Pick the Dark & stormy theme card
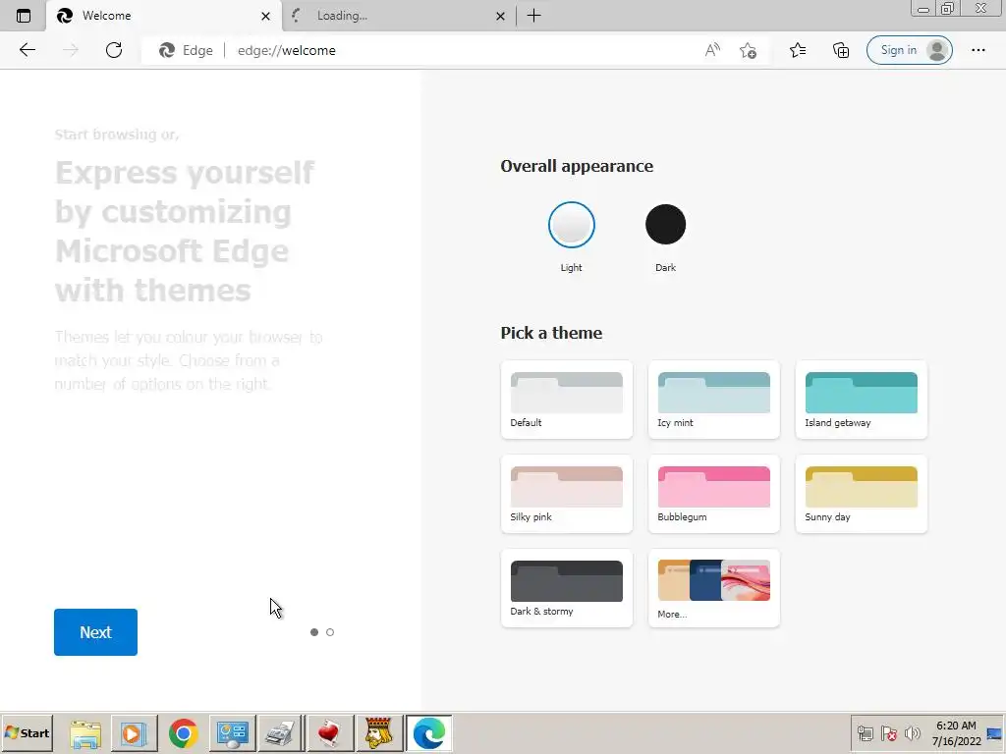The width and height of the screenshot is (1006, 754). [x=567, y=588]
